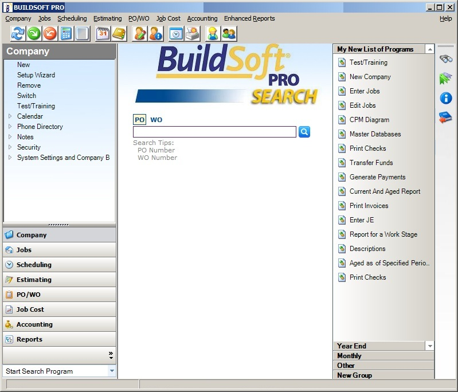Open Aged as of Specified Period shortcut

389,263
